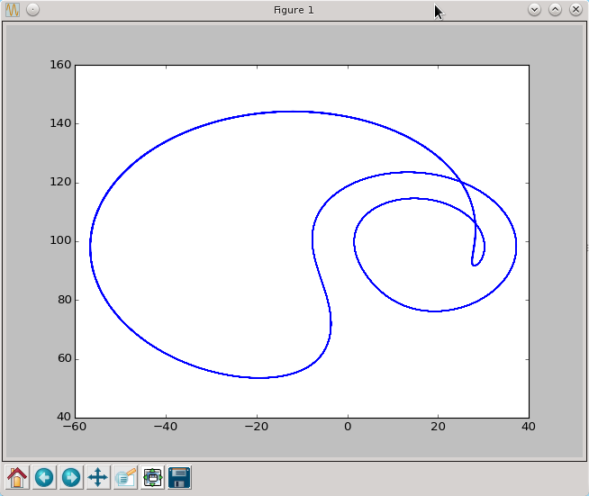589x496 pixels.
Task: Save the figure with floppy disk icon
Action: point(179,477)
